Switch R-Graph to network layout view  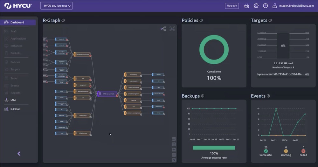(x=172, y=29)
